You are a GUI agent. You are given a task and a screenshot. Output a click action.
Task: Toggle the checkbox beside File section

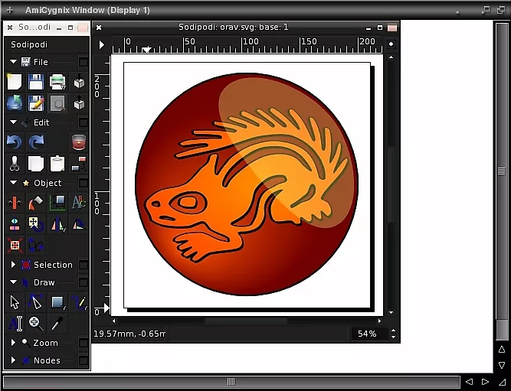click(x=83, y=62)
